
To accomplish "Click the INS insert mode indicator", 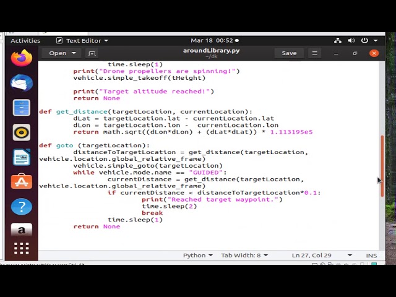I will [371, 256].
